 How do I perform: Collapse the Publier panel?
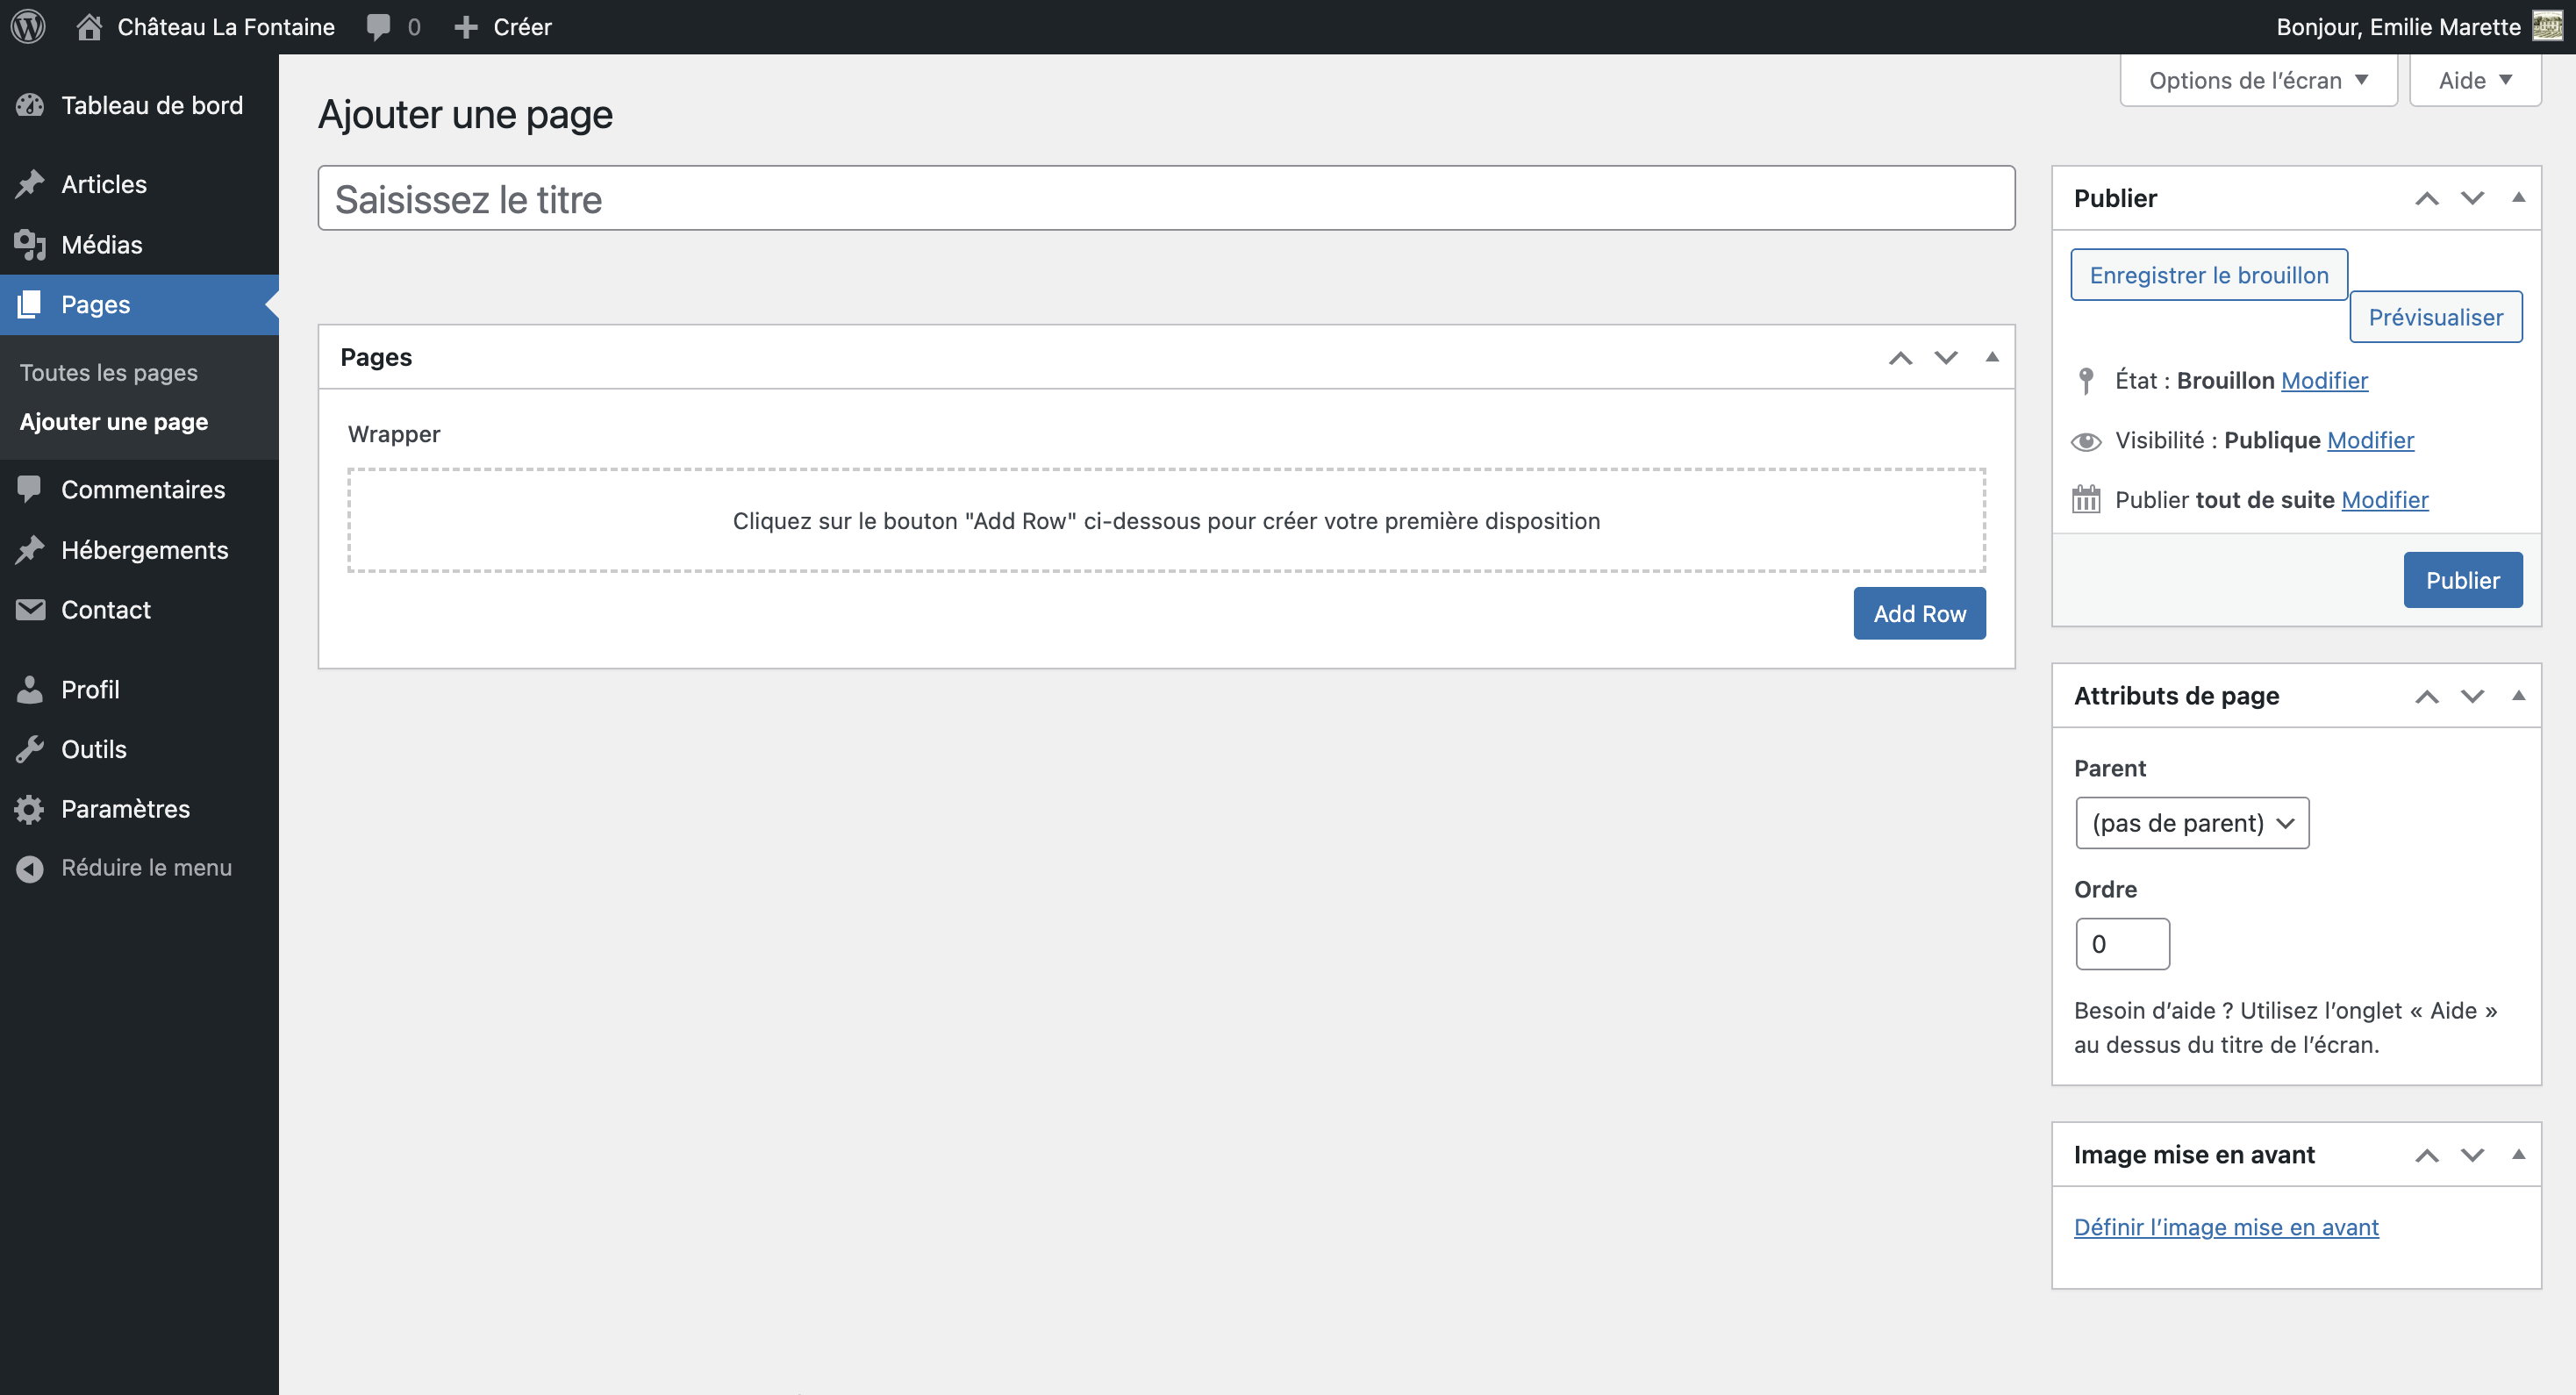pyautogui.click(x=2519, y=197)
